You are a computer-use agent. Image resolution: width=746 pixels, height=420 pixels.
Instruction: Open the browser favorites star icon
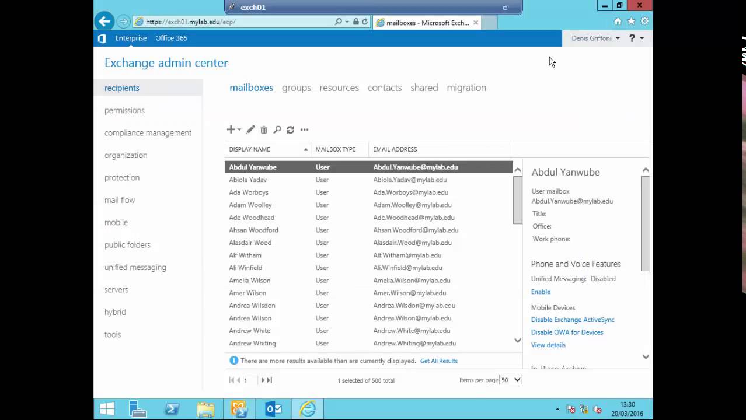(631, 22)
